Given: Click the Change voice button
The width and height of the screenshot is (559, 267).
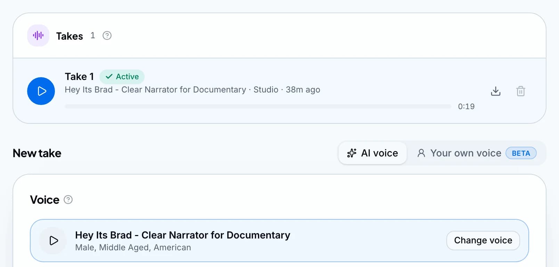Looking at the screenshot, I should 483,240.
